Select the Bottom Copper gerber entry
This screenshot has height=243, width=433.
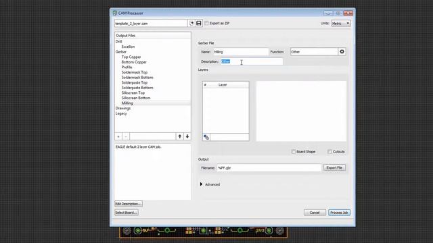(x=134, y=62)
